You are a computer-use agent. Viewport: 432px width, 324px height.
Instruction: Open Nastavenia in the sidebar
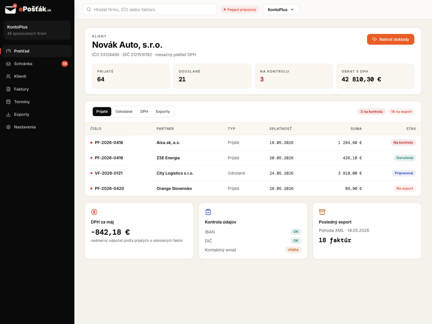(x=37, y=127)
